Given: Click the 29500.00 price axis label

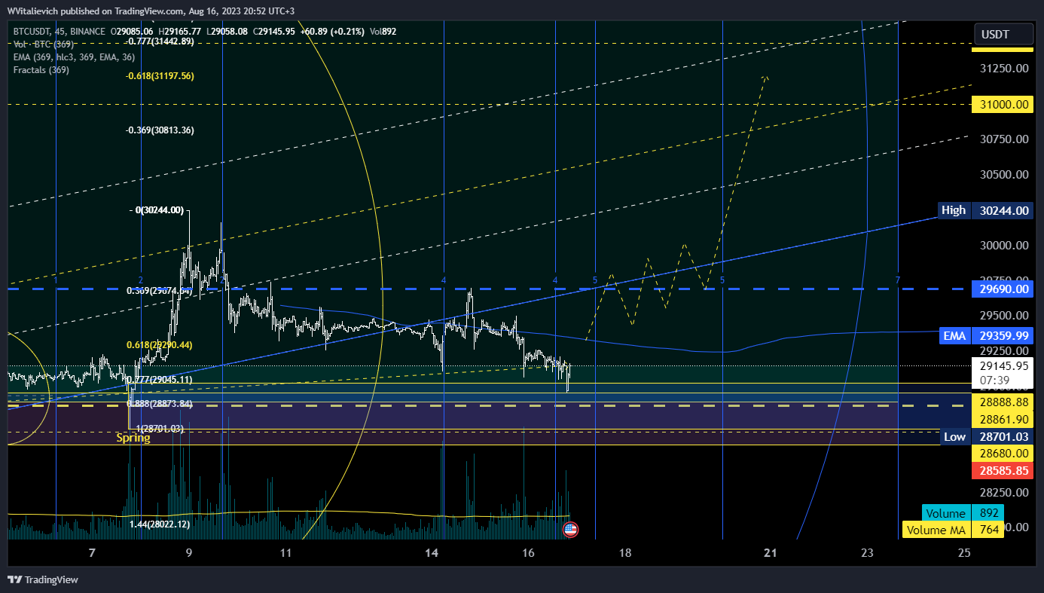Looking at the screenshot, I should coord(1003,316).
